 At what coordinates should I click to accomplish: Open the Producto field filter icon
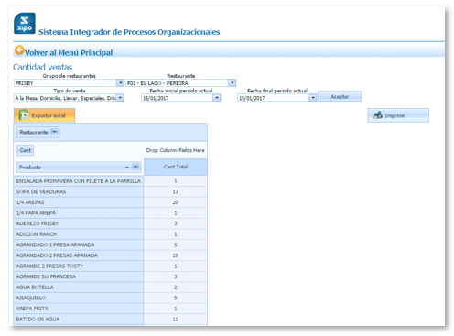(x=135, y=167)
